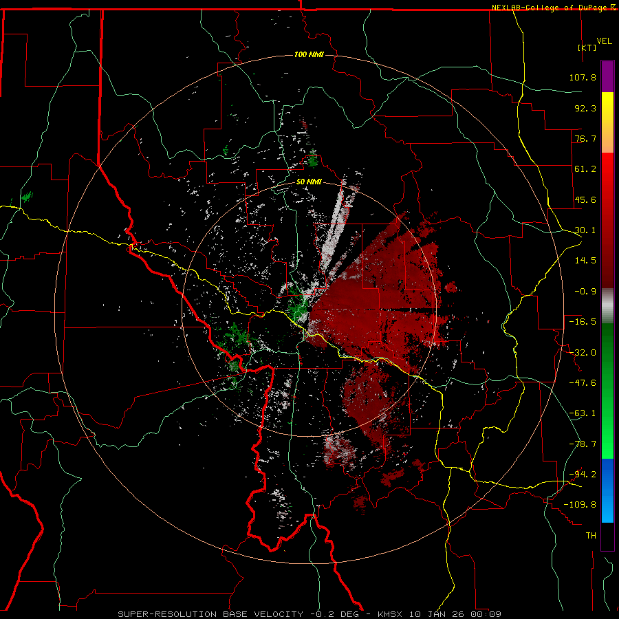
Task: Click the 61.2 velocity scale value
Action: pyautogui.click(x=585, y=169)
